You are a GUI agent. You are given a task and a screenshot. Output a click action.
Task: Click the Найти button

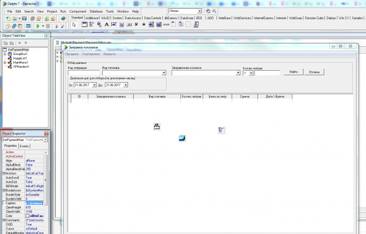click(x=293, y=72)
